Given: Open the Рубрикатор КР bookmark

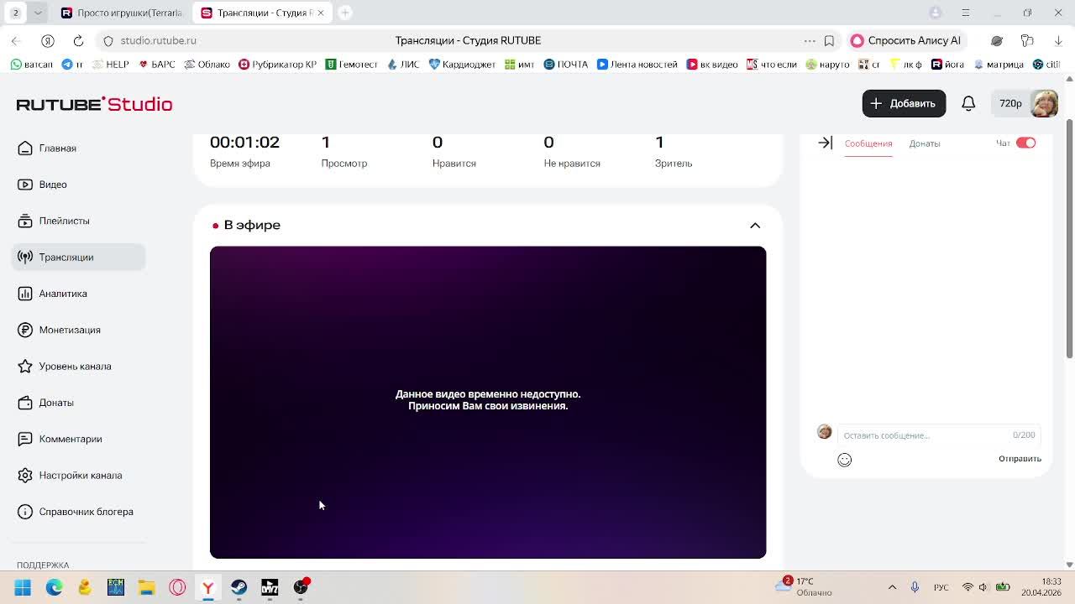Looking at the screenshot, I should 277,65.
